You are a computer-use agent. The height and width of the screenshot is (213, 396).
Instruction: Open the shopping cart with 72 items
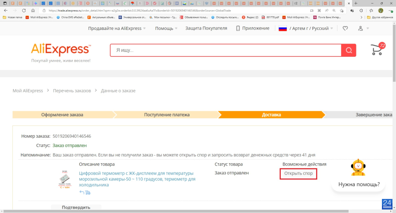click(x=378, y=49)
